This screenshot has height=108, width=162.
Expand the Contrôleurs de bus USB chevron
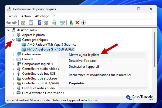pyautogui.click(x=13, y=74)
